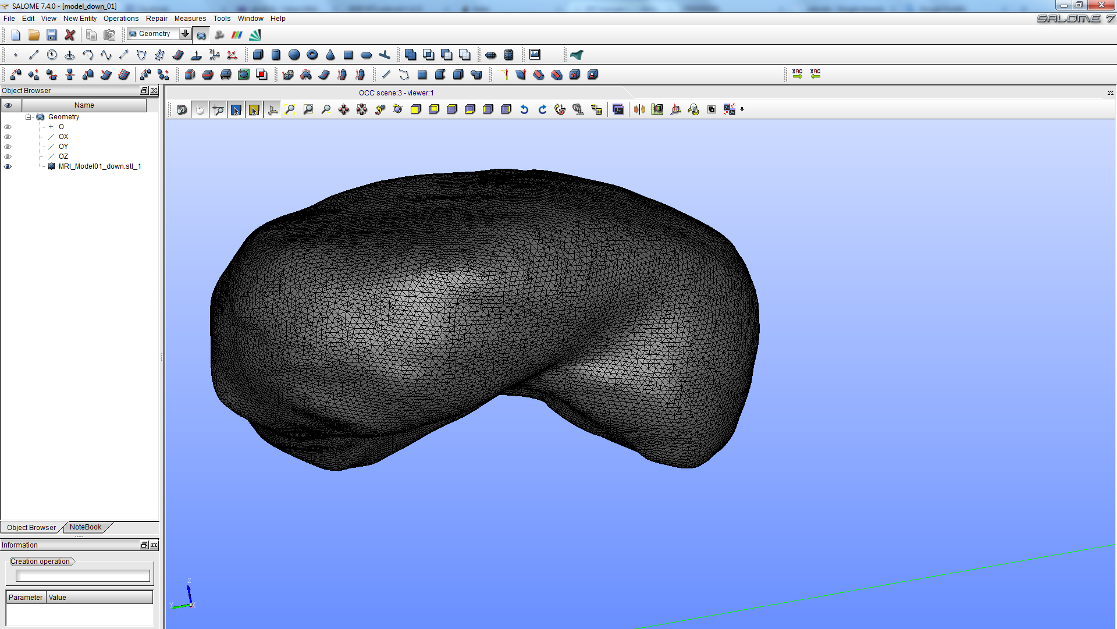Click Fit Area zoom icon
Viewport: 1117px width, 629px height.
(x=308, y=109)
